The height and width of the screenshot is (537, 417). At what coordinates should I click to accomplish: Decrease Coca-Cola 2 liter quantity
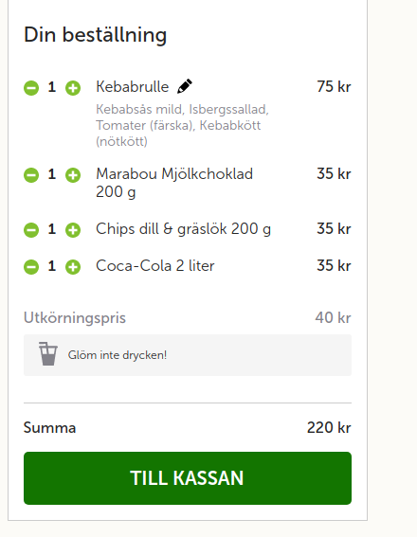(31, 267)
